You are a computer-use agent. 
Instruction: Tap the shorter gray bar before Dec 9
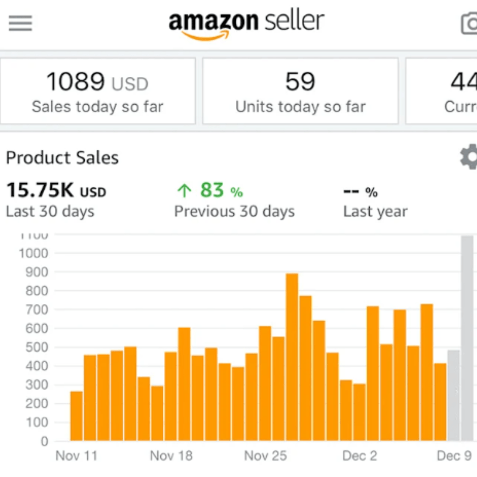click(x=453, y=395)
